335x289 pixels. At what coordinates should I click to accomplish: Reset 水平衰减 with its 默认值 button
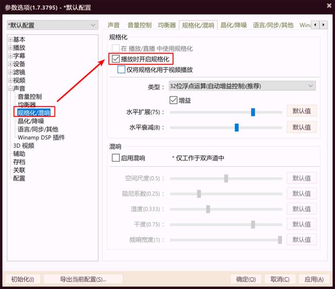click(301, 128)
